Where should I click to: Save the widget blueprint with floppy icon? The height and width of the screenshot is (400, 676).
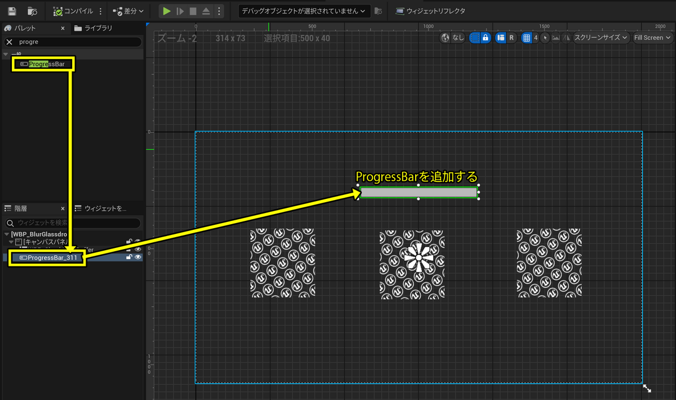pos(12,11)
